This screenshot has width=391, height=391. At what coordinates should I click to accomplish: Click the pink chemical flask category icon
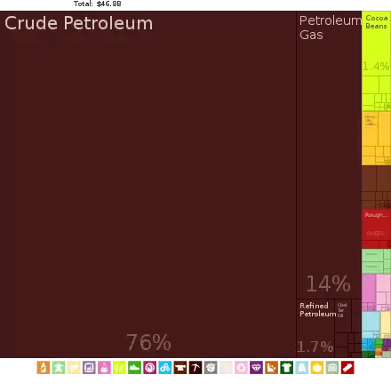pyautogui.click(x=104, y=368)
